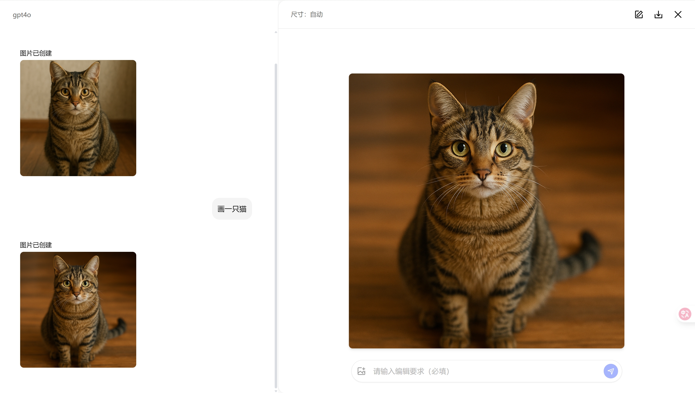The height and width of the screenshot is (393, 695).
Task: Select 自动 as the image size
Action: click(316, 14)
